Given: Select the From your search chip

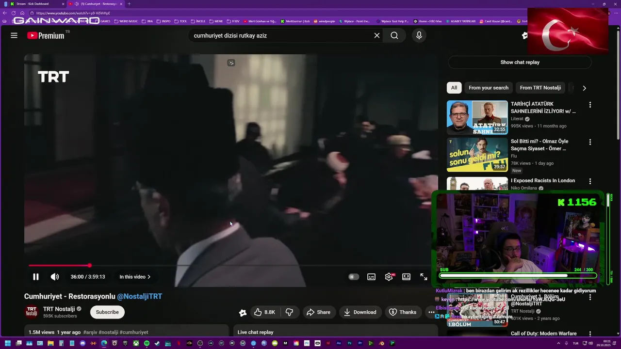Looking at the screenshot, I should [x=489, y=88].
